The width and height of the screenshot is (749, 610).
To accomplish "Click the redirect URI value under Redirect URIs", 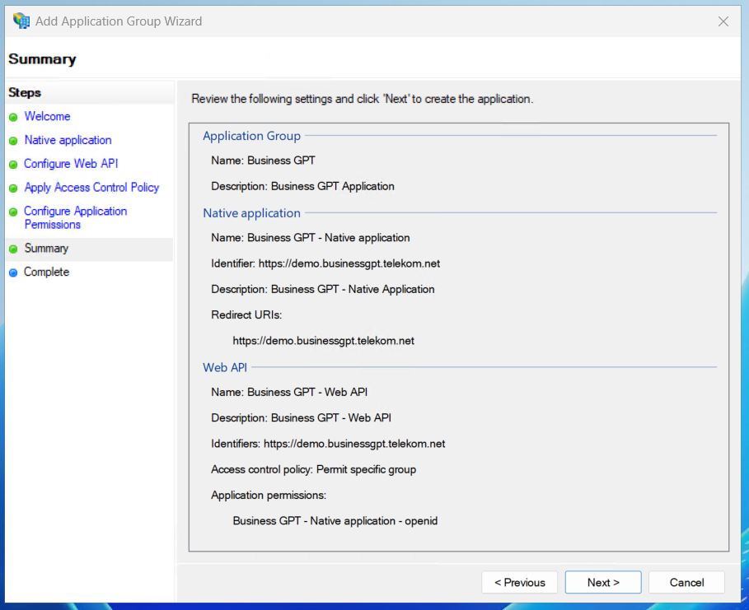I will pyautogui.click(x=323, y=341).
